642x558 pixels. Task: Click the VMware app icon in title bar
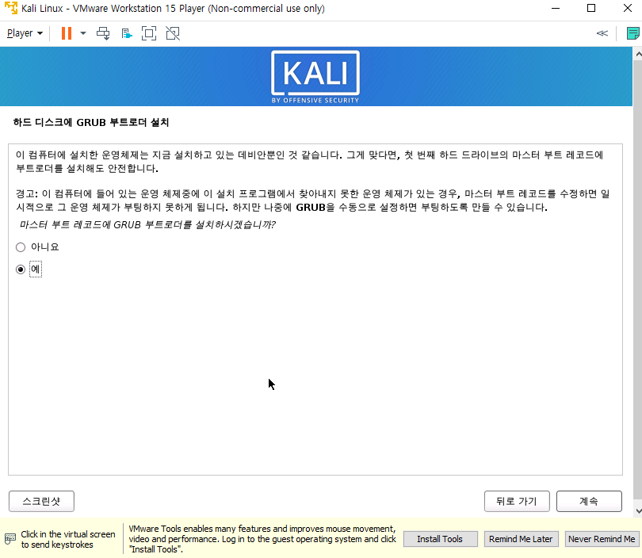10,8
